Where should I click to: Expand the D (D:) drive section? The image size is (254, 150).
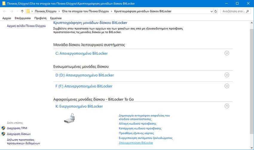coord(227,75)
